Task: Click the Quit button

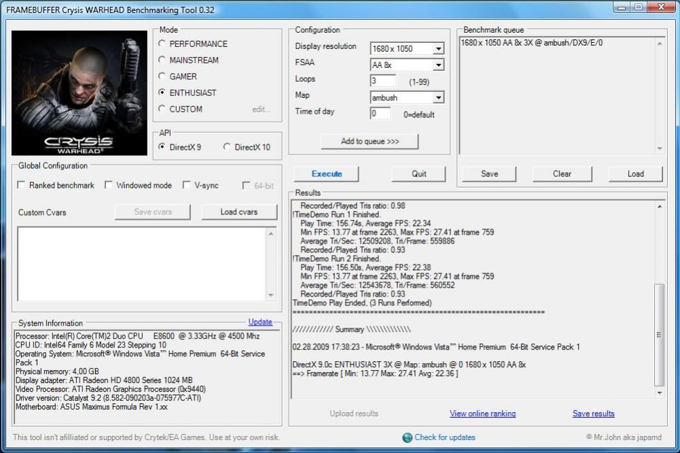Action: click(418, 173)
